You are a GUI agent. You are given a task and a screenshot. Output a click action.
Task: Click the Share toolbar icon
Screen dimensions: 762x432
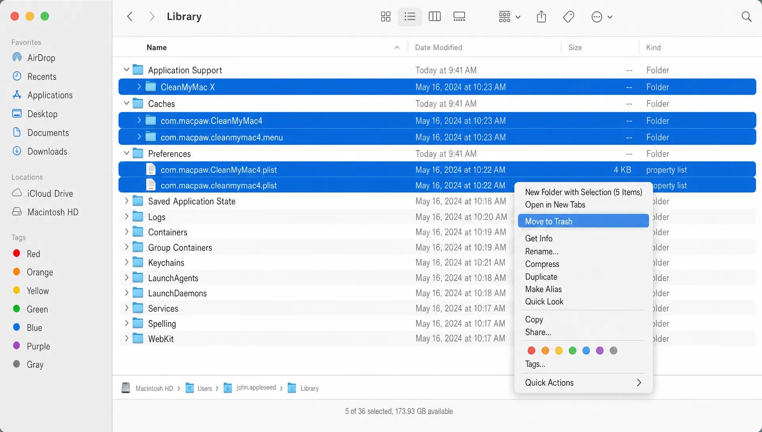541,17
